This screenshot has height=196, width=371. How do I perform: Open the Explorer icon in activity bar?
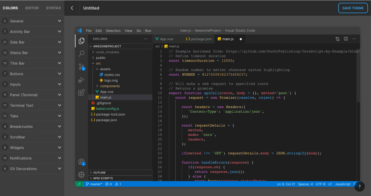click(81, 41)
